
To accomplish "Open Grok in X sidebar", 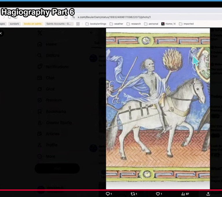I will pos(46,89).
